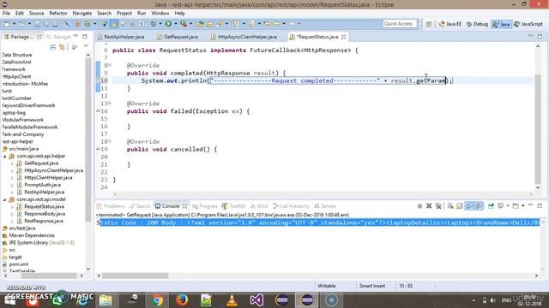Viewport: 549px width, 308px height.
Task: Open Firefox from the Windows taskbar
Action: [x=182, y=300]
